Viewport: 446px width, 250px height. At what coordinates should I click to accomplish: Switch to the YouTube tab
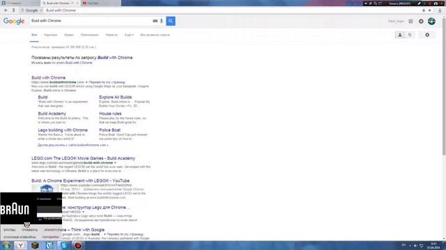100,3
